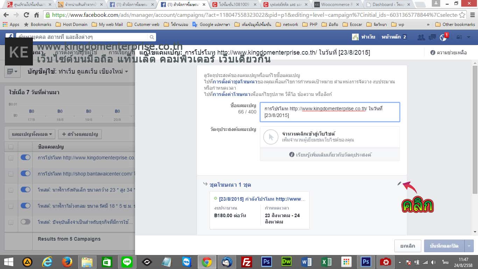Toggle off the first kingdomenterprise campaign switch
The height and width of the screenshot is (269, 478).
[26, 158]
